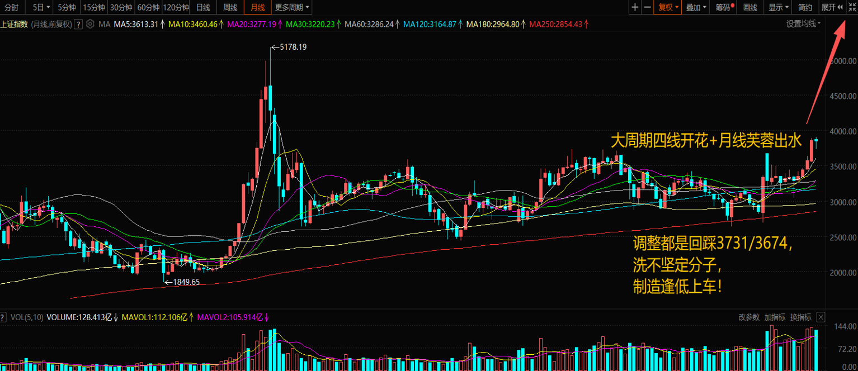Open the 叠加 overlay dropdown

click(696, 7)
